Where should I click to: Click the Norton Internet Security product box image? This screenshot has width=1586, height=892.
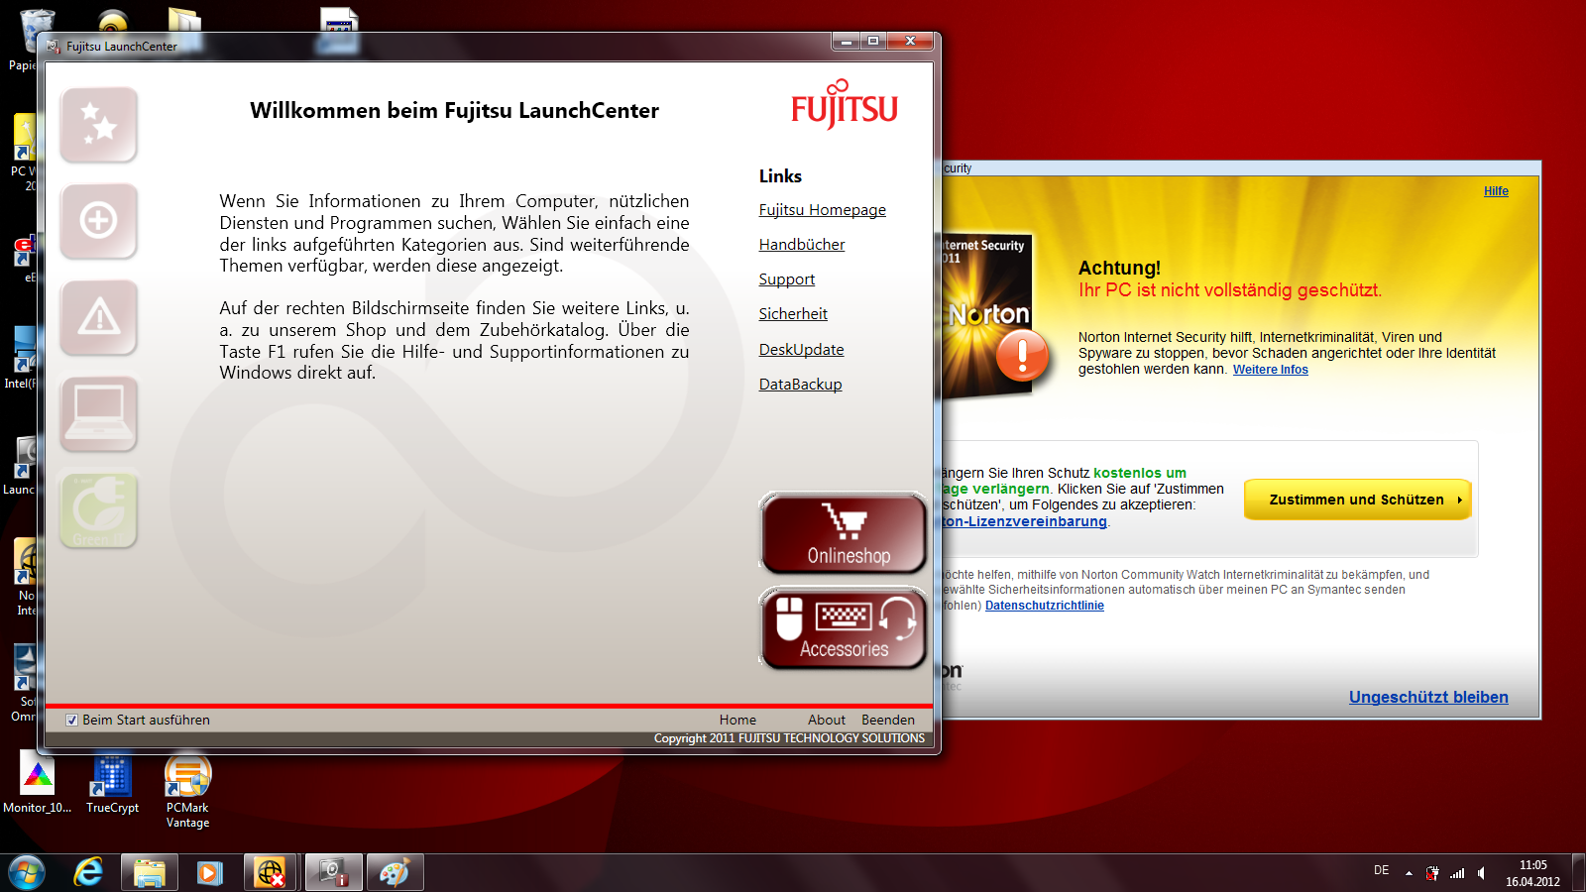click(x=988, y=315)
